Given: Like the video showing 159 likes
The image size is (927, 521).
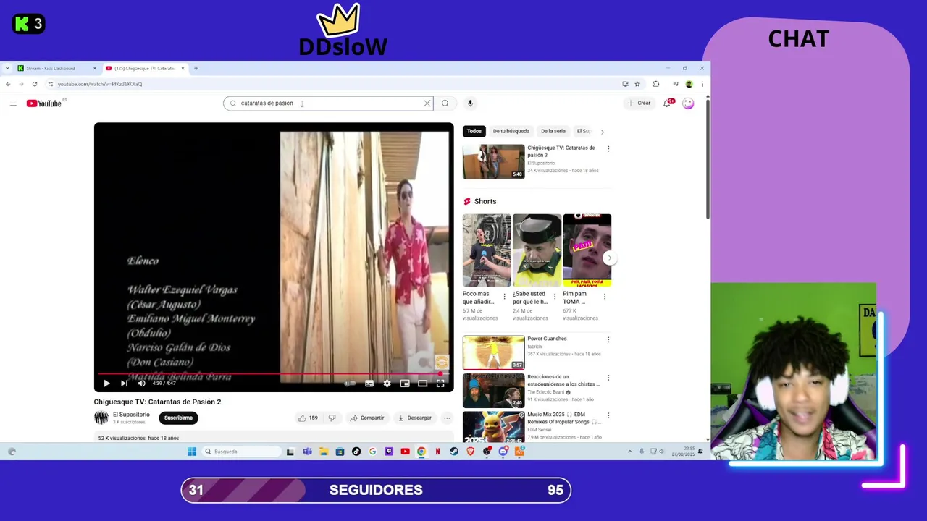Looking at the screenshot, I should pyautogui.click(x=308, y=418).
